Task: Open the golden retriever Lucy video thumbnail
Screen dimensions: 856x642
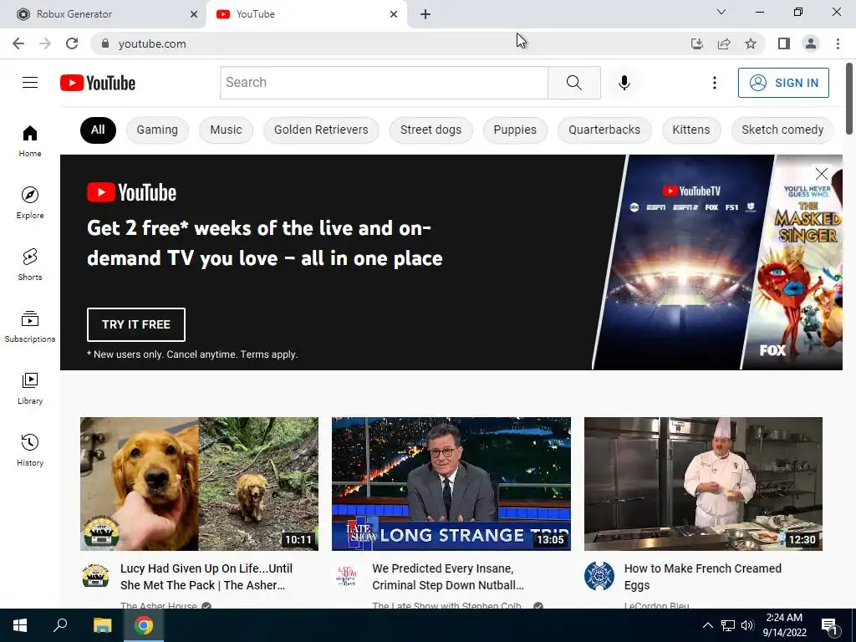Action: (x=199, y=484)
